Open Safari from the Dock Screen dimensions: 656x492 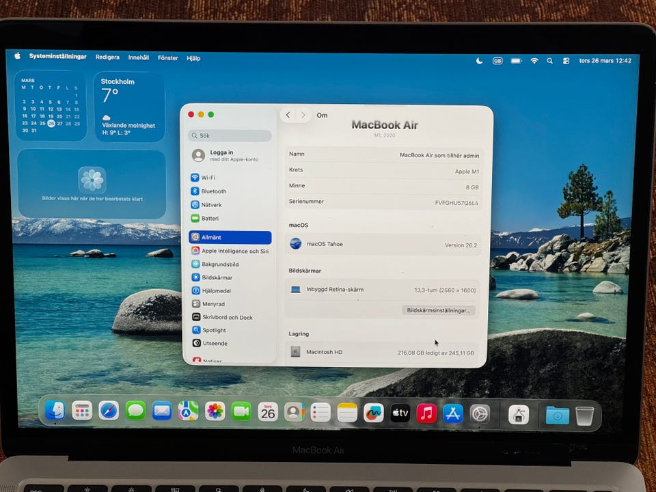(109, 411)
